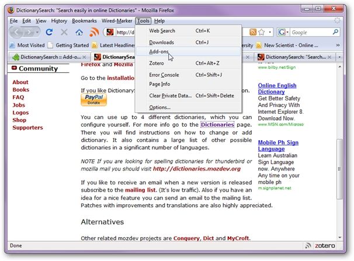The height and width of the screenshot is (261, 354).
Task: Click the feed subscribe icon in address bar
Action: [x=253, y=32]
